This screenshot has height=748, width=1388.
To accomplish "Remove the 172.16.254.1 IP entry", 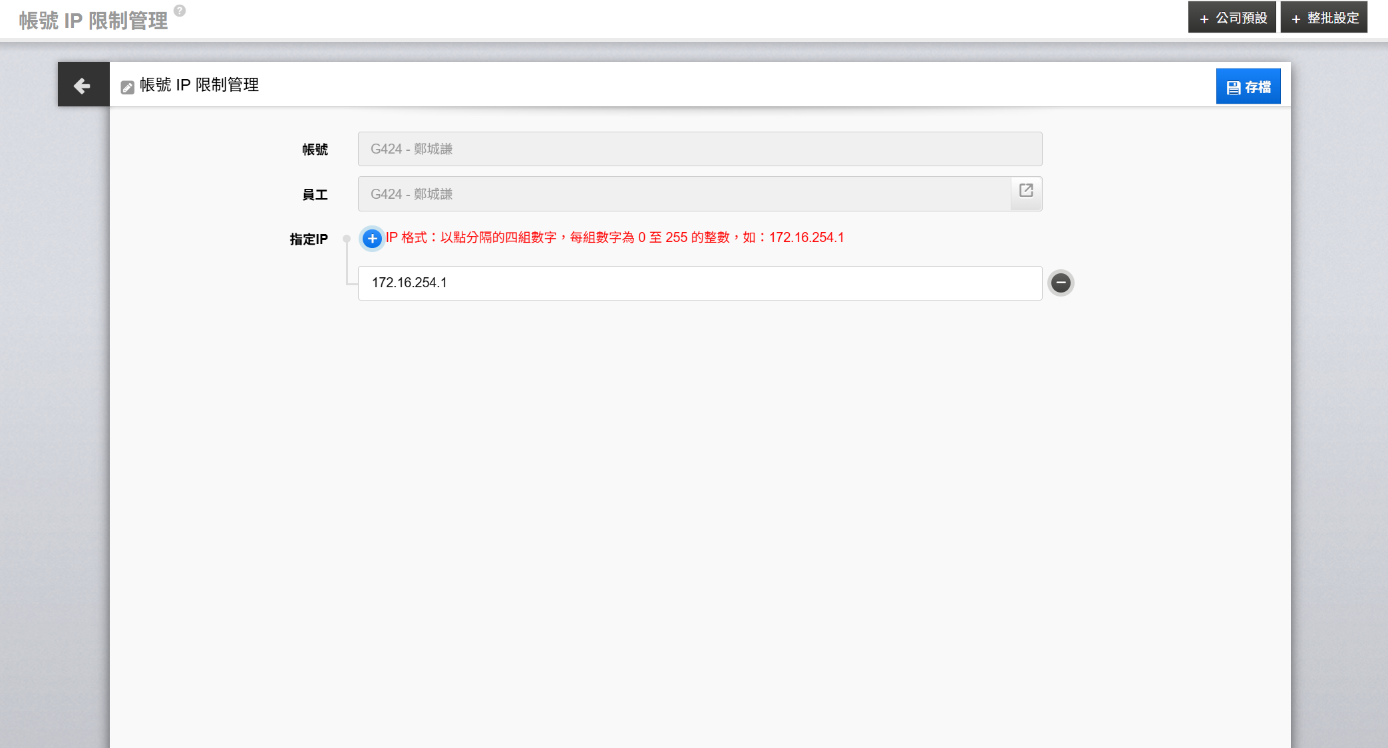I will [1061, 283].
